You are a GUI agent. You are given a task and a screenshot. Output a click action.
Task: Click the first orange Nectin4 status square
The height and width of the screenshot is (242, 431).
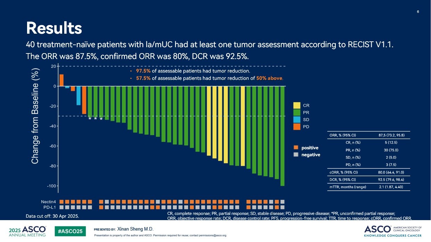click(x=61, y=202)
